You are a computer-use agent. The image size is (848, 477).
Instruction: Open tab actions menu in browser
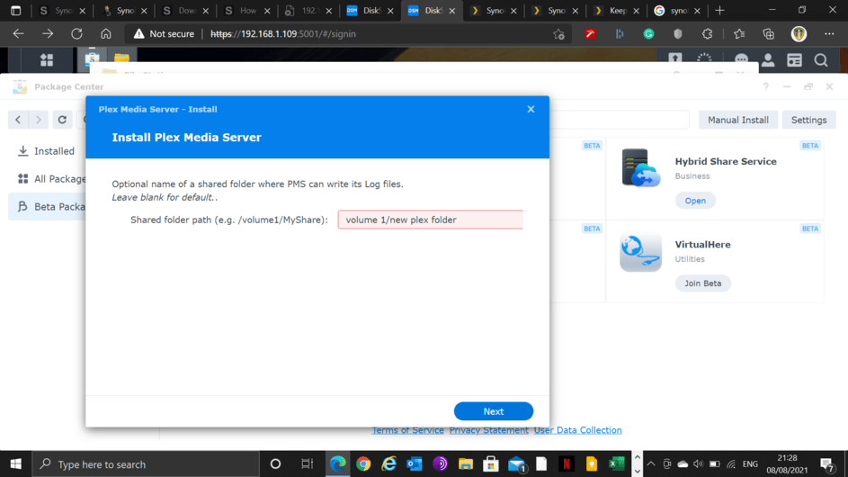tap(15, 10)
